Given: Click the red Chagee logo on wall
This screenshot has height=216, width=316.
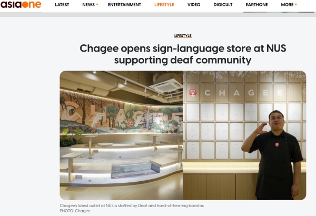Looking at the screenshot, I should pos(193,93).
